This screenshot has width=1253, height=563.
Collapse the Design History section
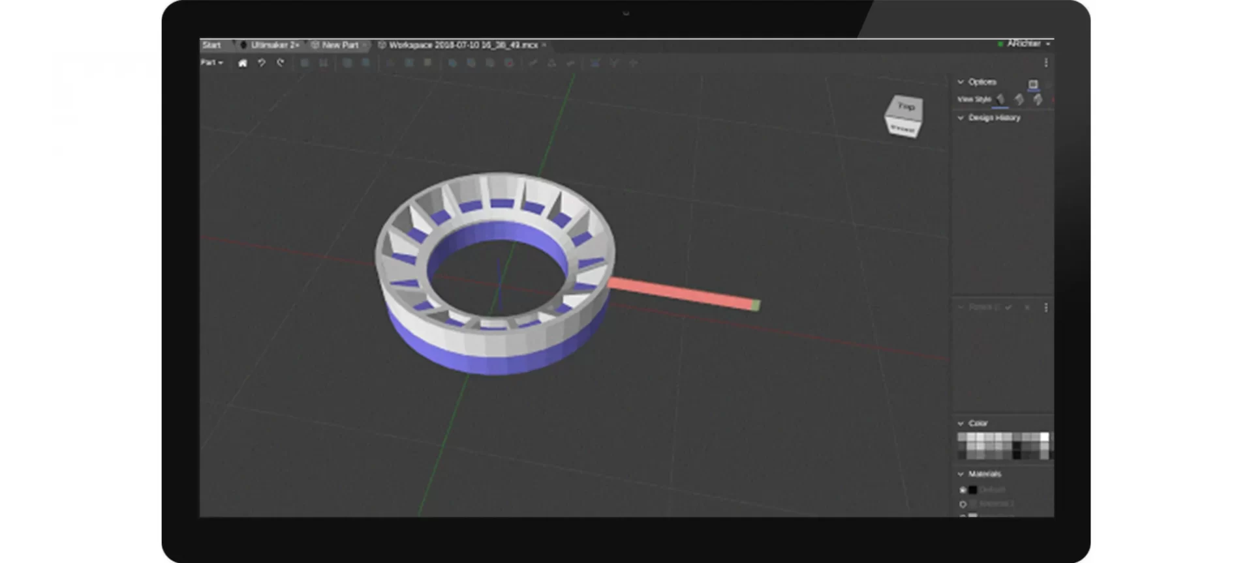pos(961,118)
